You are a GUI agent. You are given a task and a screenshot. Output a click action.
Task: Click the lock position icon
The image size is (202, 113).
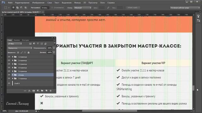(x=25, y=52)
